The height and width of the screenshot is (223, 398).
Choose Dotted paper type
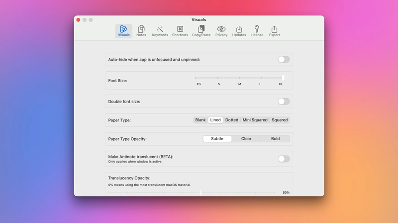pyautogui.click(x=232, y=120)
